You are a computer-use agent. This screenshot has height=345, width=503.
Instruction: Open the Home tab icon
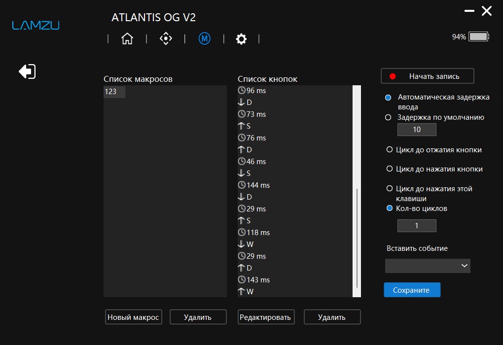pos(127,38)
